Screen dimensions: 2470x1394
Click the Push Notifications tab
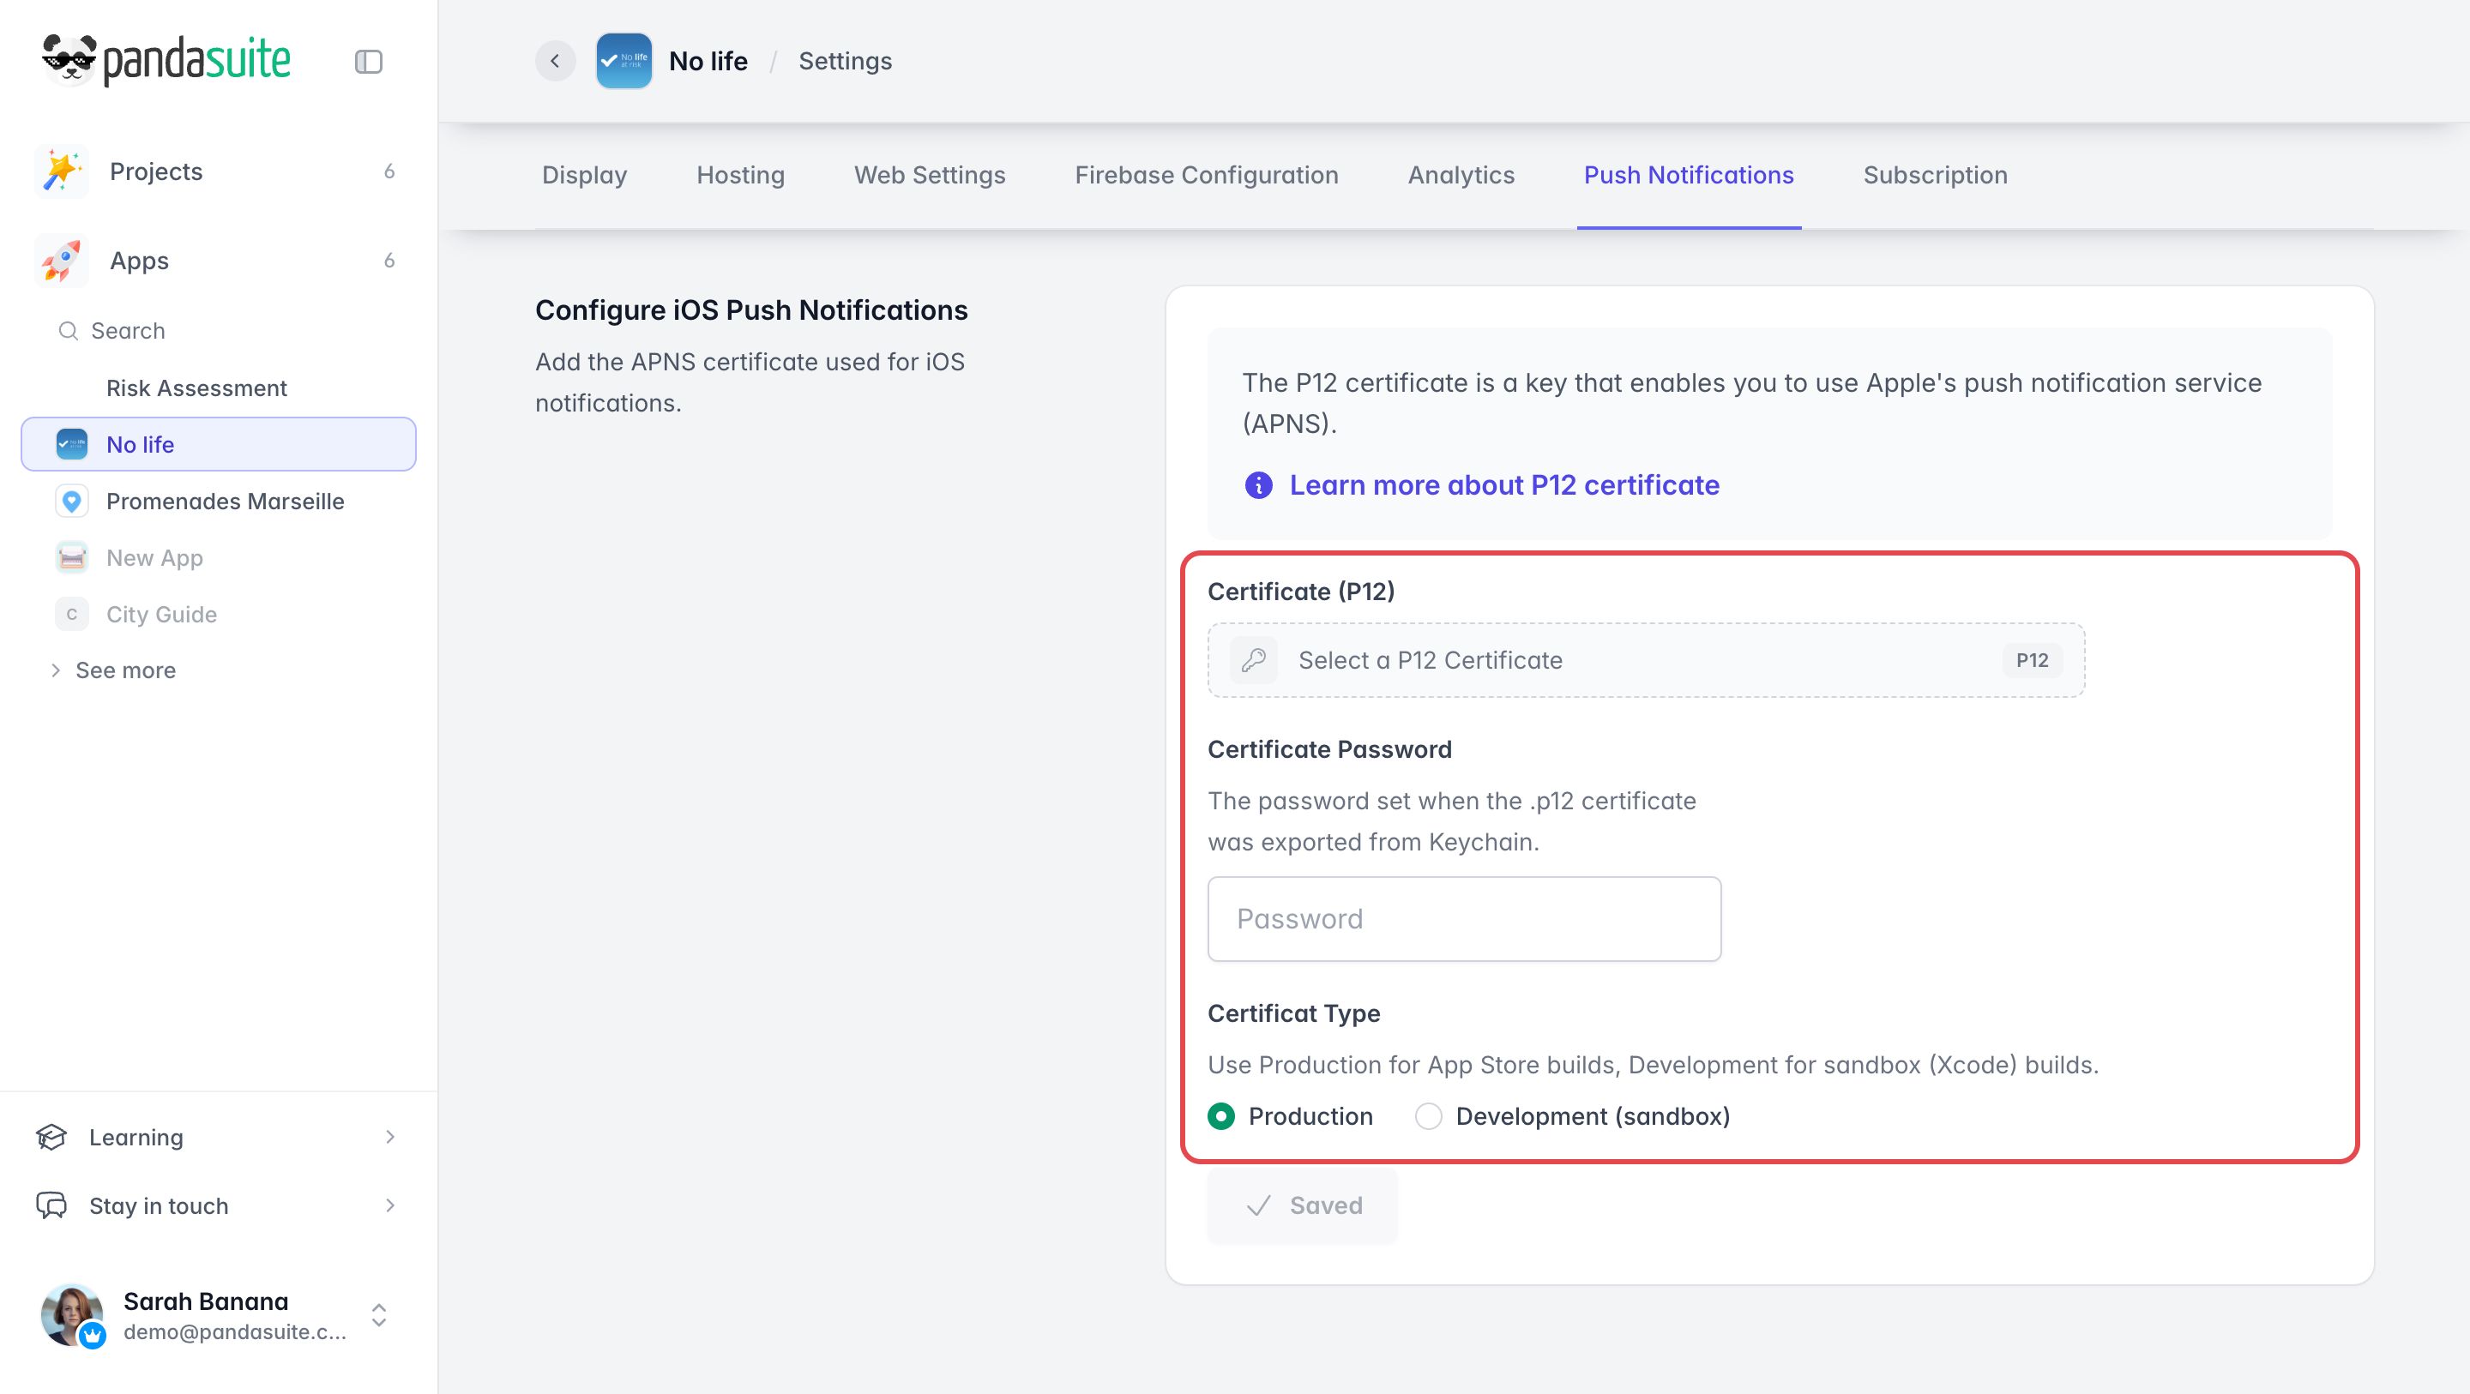click(1689, 176)
